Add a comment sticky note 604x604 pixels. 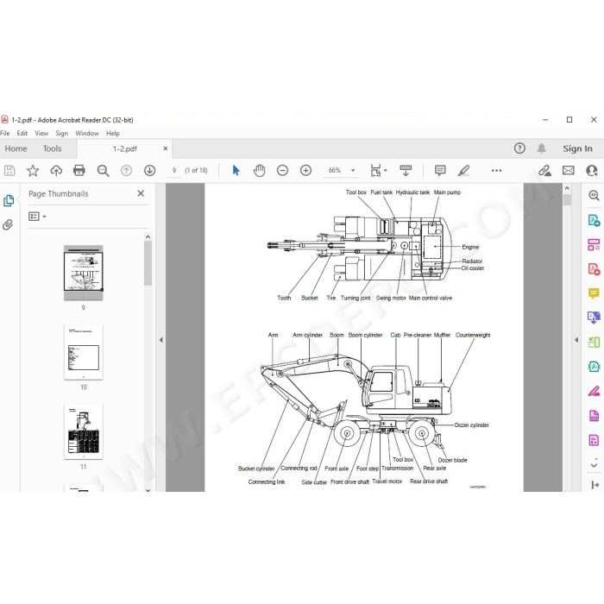click(440, 170)
